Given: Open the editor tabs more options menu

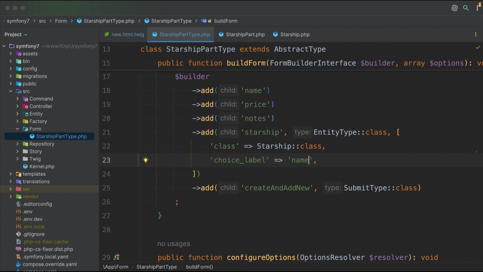Looking at the screenshot, I should pos(476,34).
